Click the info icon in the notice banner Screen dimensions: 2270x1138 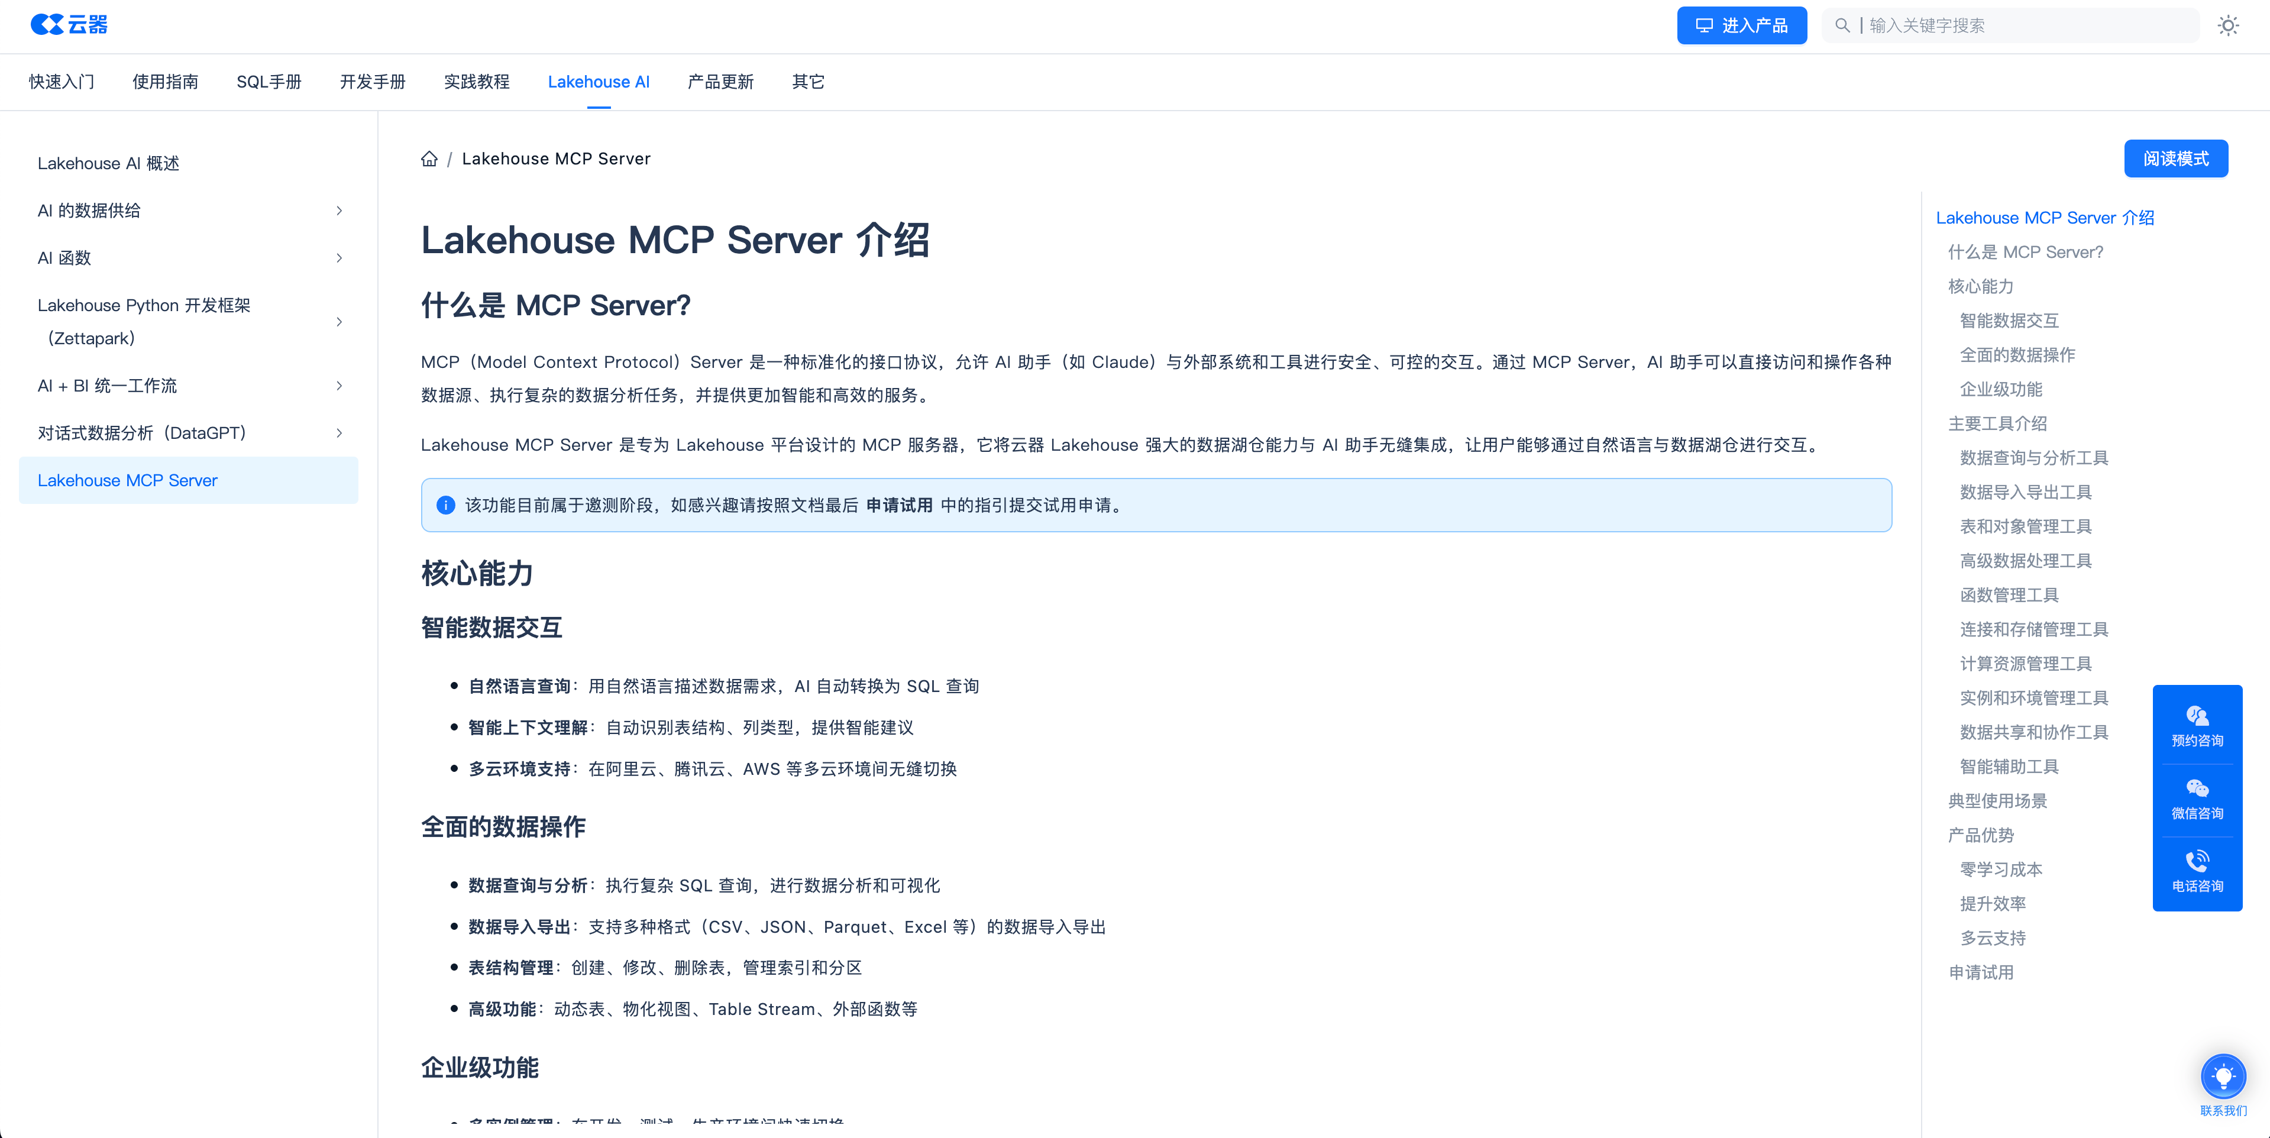(x=446, y=505)
